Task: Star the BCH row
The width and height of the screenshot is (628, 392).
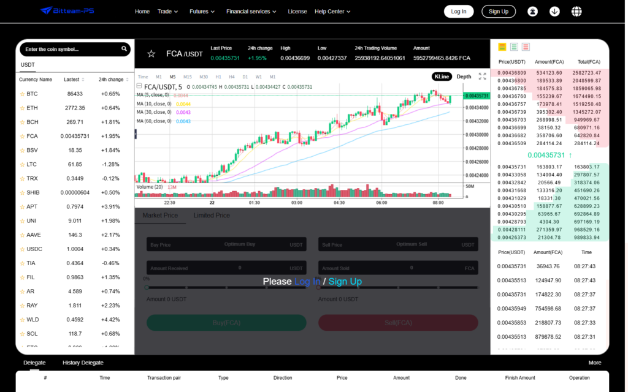Action: [x=22, y=122]
